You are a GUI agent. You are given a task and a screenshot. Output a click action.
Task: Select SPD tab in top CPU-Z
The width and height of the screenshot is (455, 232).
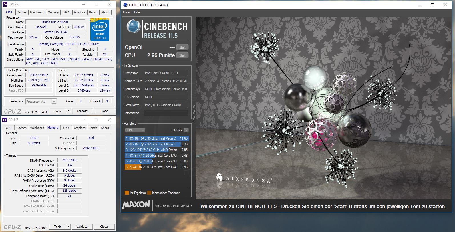click(x=66, y=12)
